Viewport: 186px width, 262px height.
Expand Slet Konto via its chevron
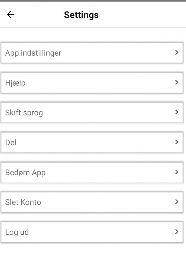point(177,202)
